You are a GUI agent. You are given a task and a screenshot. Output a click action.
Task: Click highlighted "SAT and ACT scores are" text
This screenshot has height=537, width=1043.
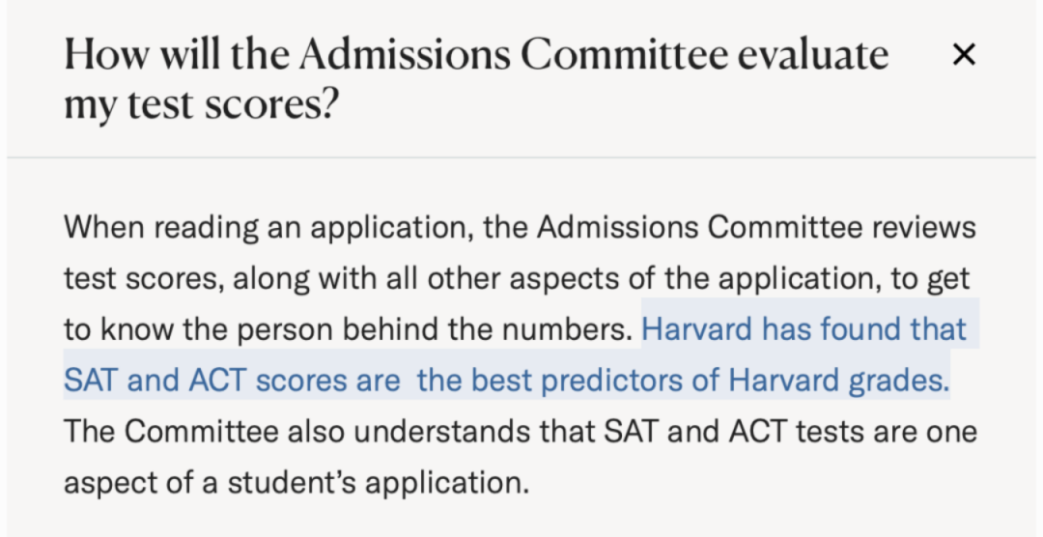pyautogui.click(x=232, y=380)
